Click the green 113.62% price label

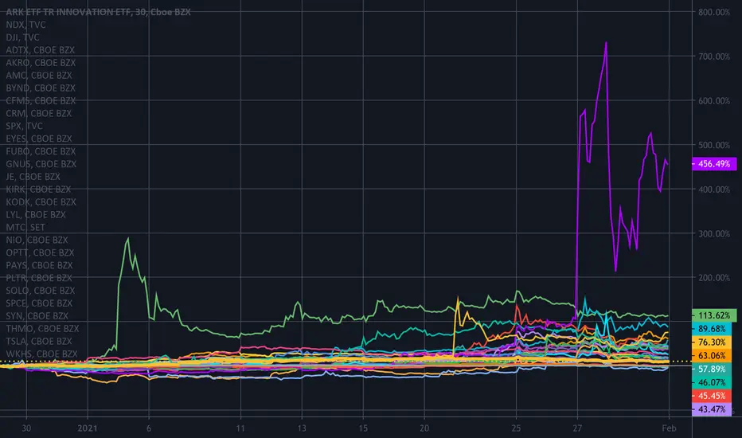714,315
